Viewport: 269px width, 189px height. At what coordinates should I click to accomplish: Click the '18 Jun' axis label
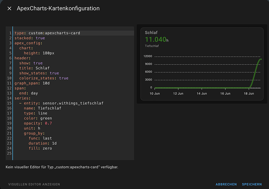[249, 93]
